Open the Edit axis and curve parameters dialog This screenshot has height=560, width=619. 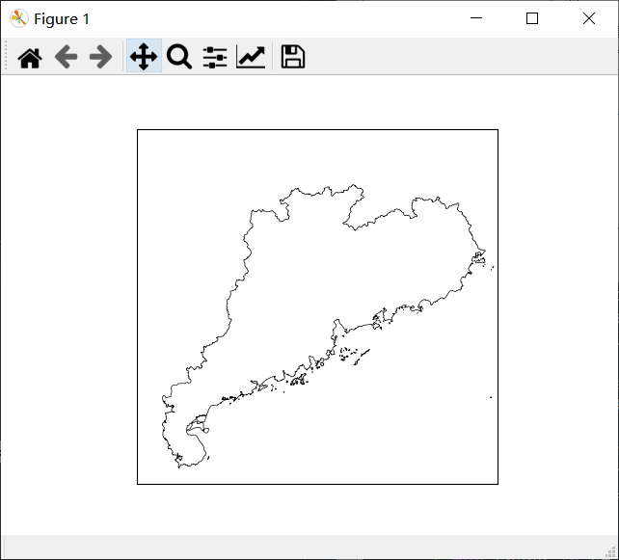click(x=251, y=57)
